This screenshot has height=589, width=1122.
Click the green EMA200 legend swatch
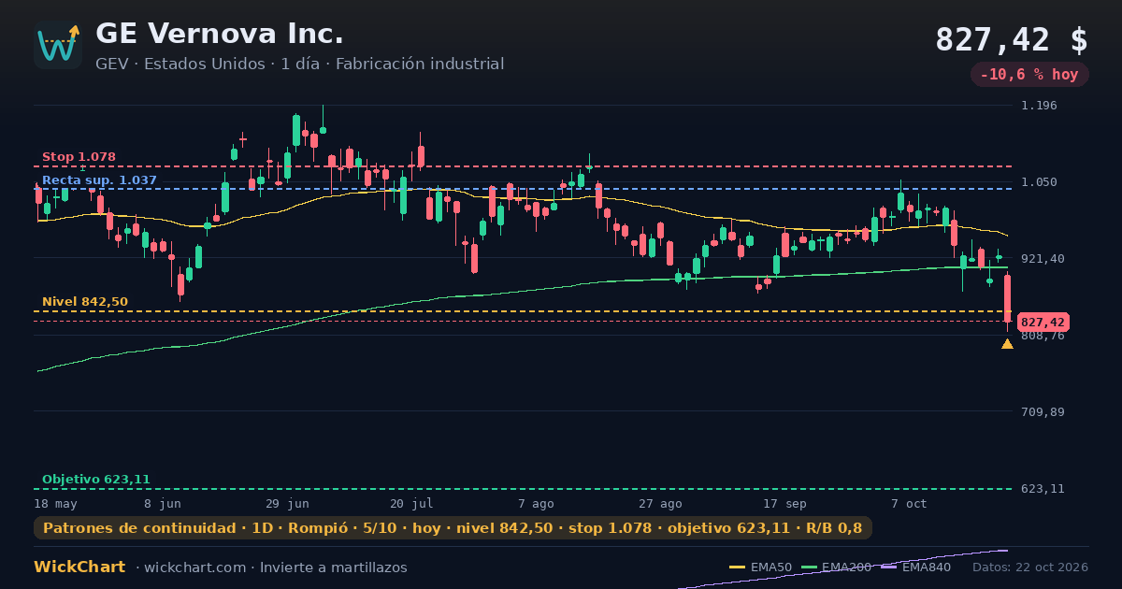(x=809, y=567)
